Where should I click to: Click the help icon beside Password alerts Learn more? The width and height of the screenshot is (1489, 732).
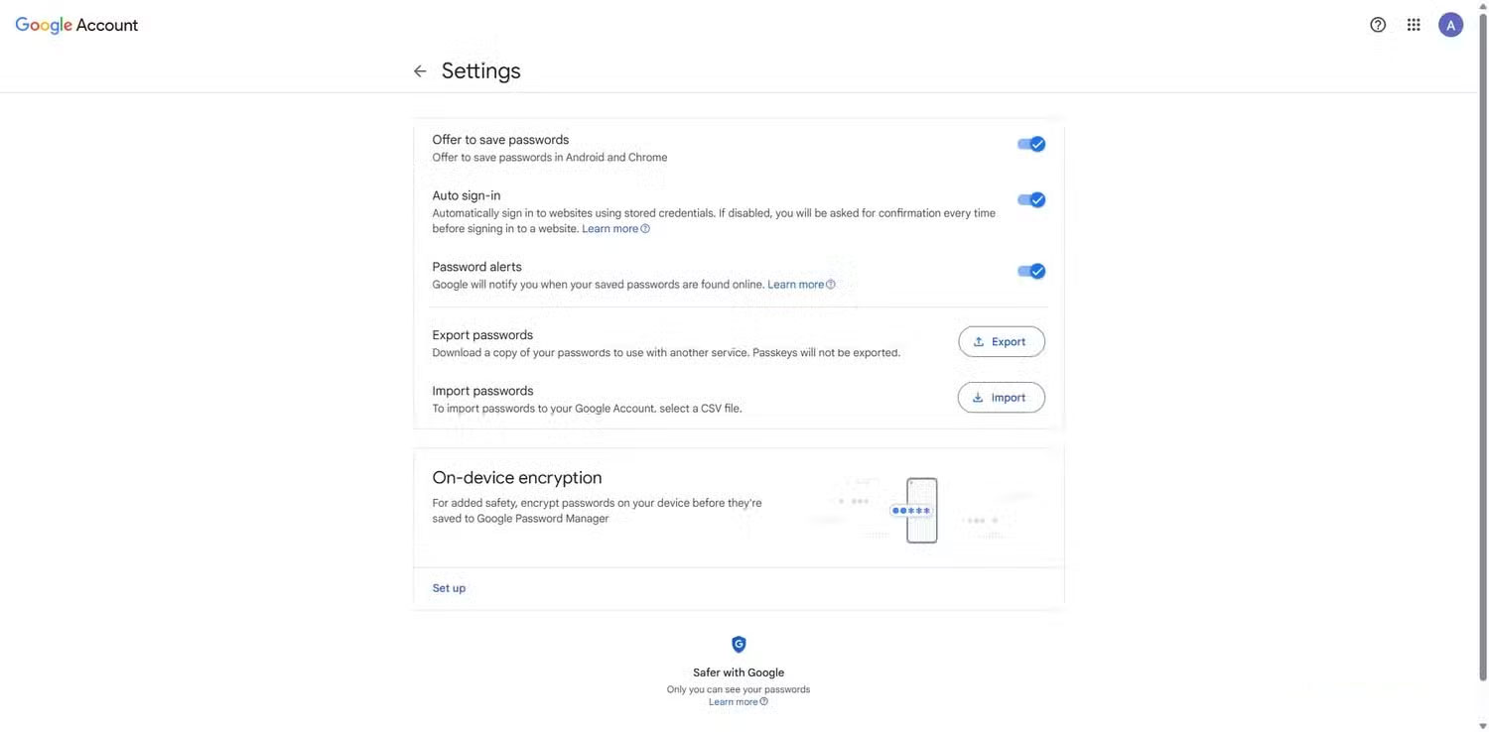click(831, 285)
